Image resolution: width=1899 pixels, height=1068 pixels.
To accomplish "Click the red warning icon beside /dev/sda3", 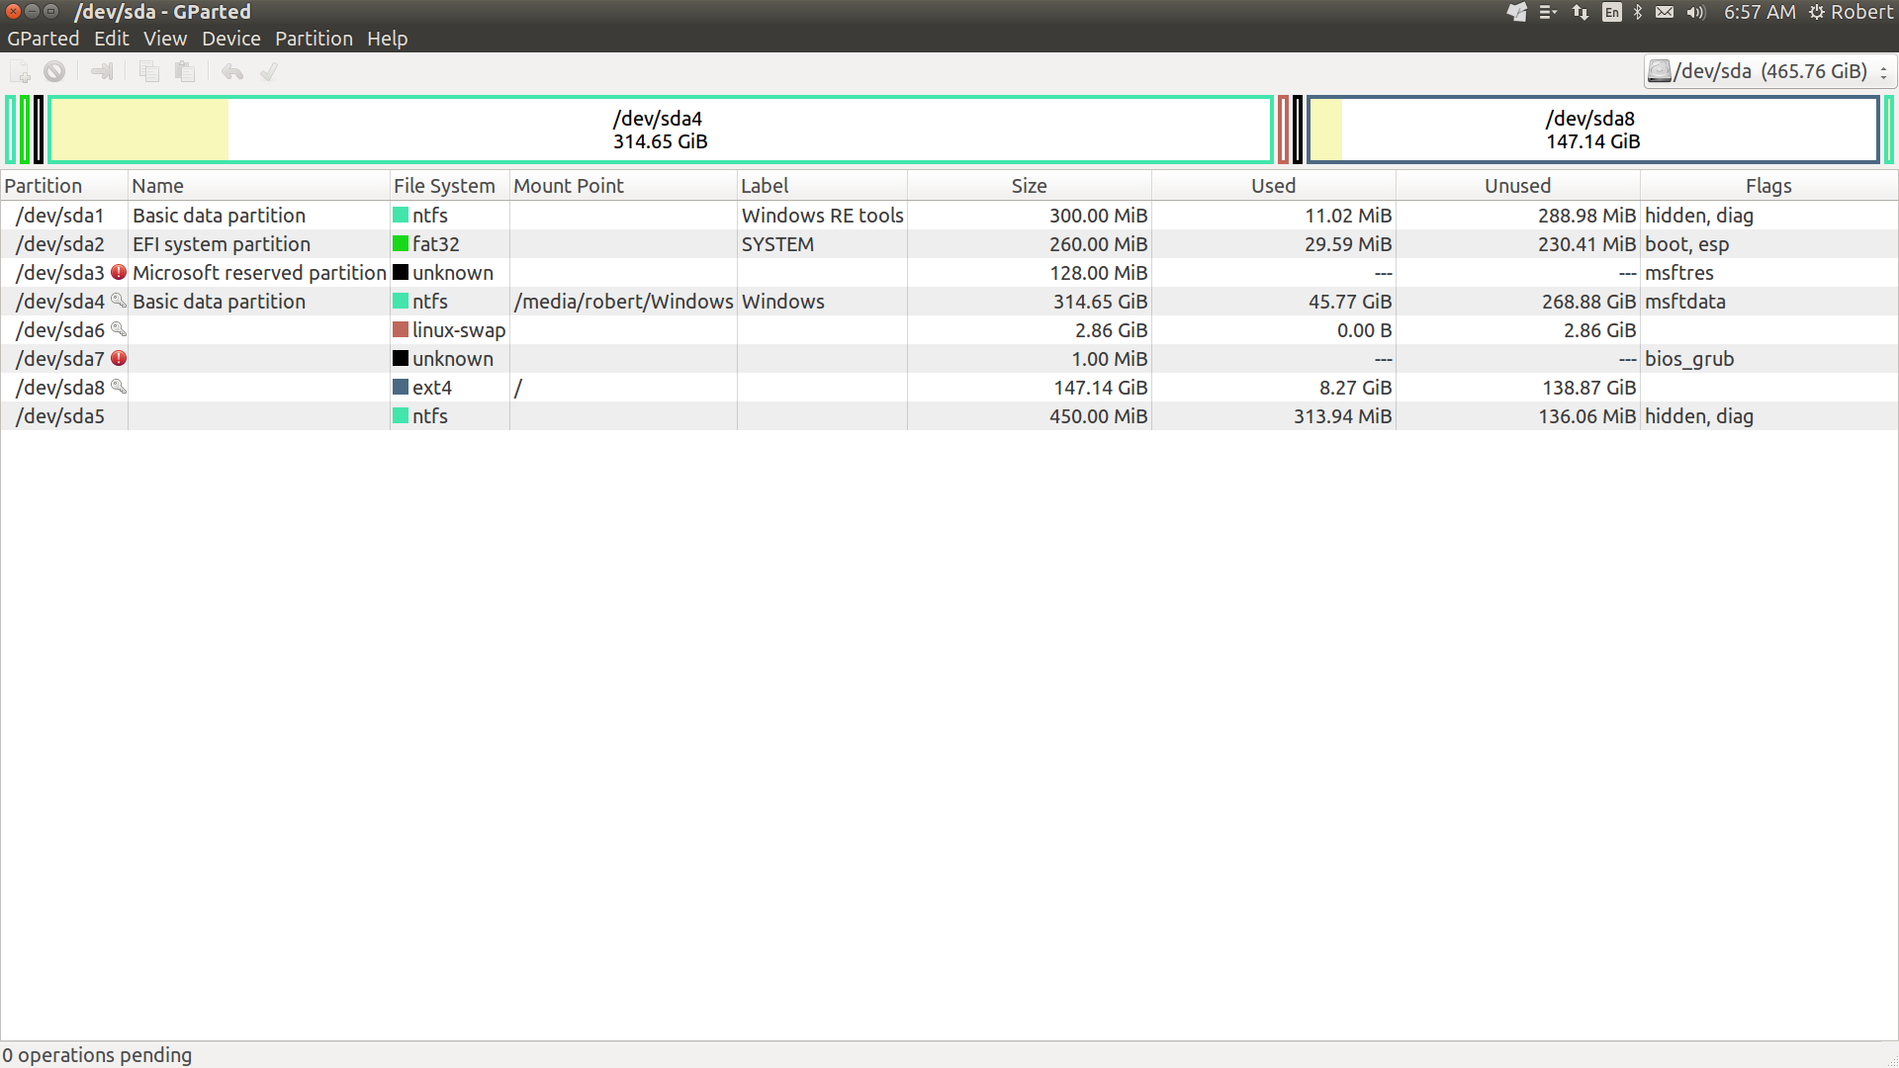I will click(x=119, y=272).
